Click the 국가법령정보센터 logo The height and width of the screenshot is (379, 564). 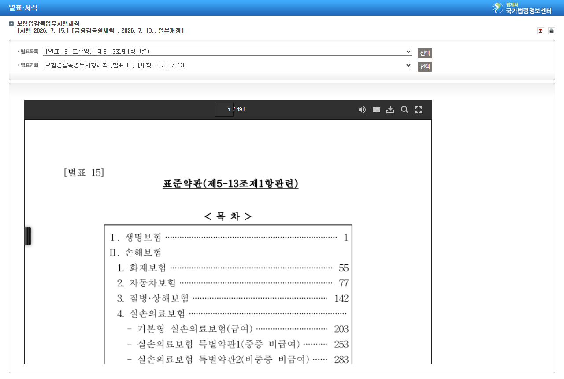point(522,8)
